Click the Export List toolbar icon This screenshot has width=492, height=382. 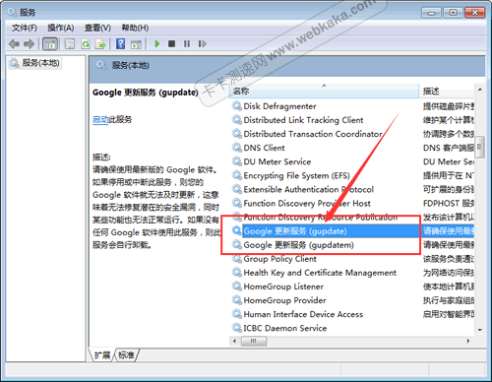(x=100, y=43)
